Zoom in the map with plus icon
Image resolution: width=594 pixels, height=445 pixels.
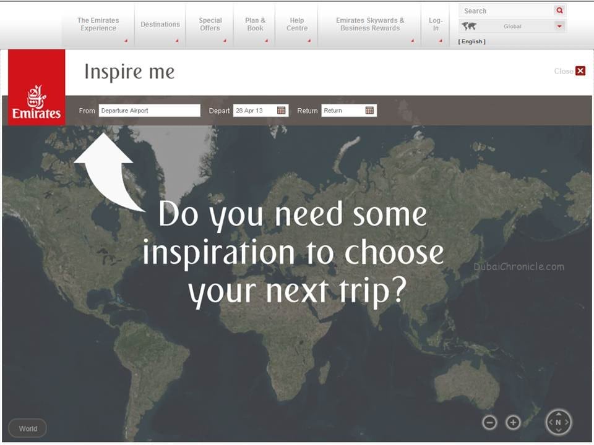[x=513, y=422]
